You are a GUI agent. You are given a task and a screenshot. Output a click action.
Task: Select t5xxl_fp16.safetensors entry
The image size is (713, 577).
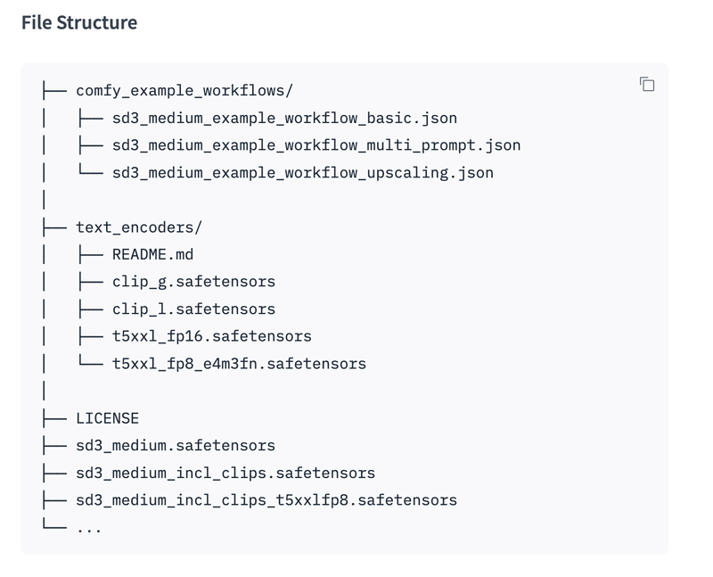[x=211, y=336]
